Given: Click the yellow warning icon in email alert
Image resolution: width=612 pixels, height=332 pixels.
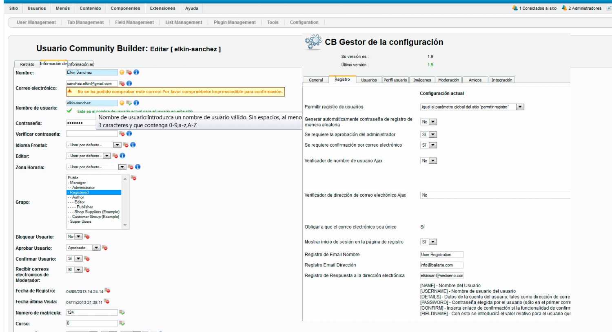Looking at the screenshot, I should tap(70, 91).
